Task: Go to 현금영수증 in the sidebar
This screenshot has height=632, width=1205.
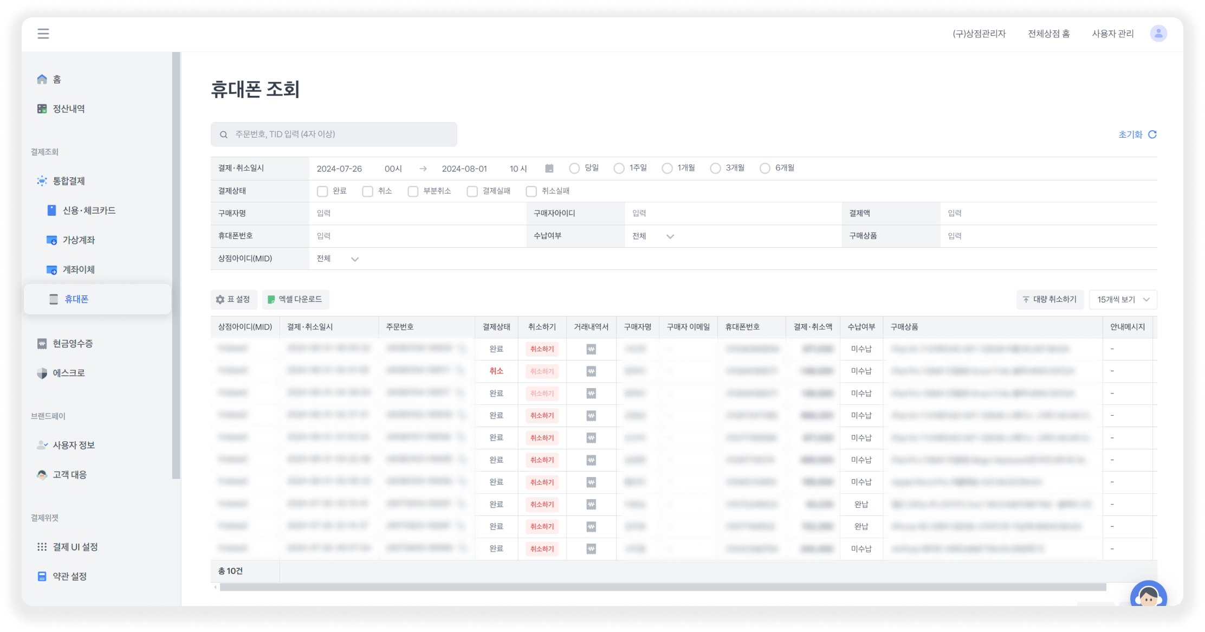Action: (x=73, y=344)
